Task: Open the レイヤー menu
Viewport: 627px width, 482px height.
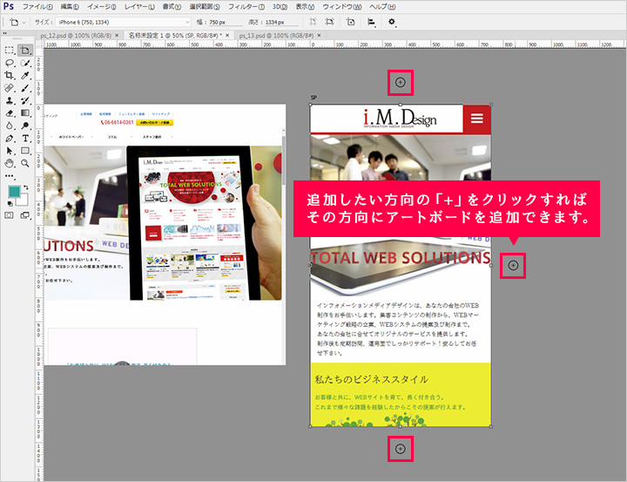Action: (139, 7)
